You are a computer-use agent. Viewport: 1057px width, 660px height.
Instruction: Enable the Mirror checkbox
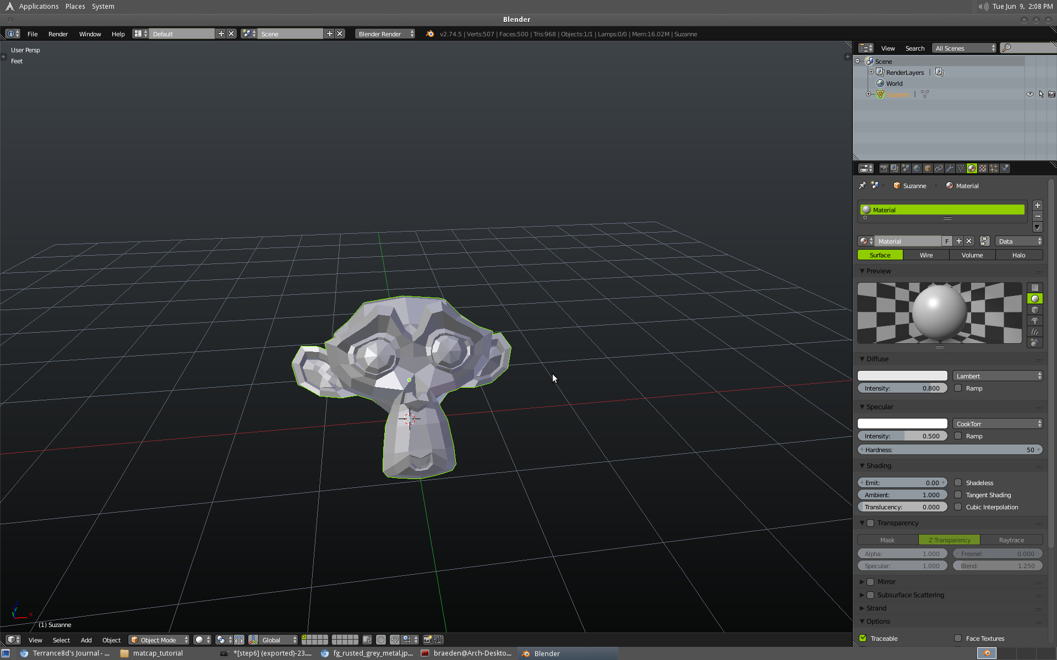[870, 581]
